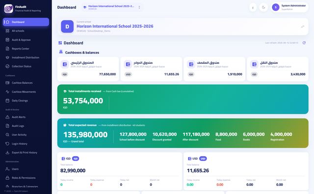Click the switch-school arrows icon on the school banner

[303, 26]
